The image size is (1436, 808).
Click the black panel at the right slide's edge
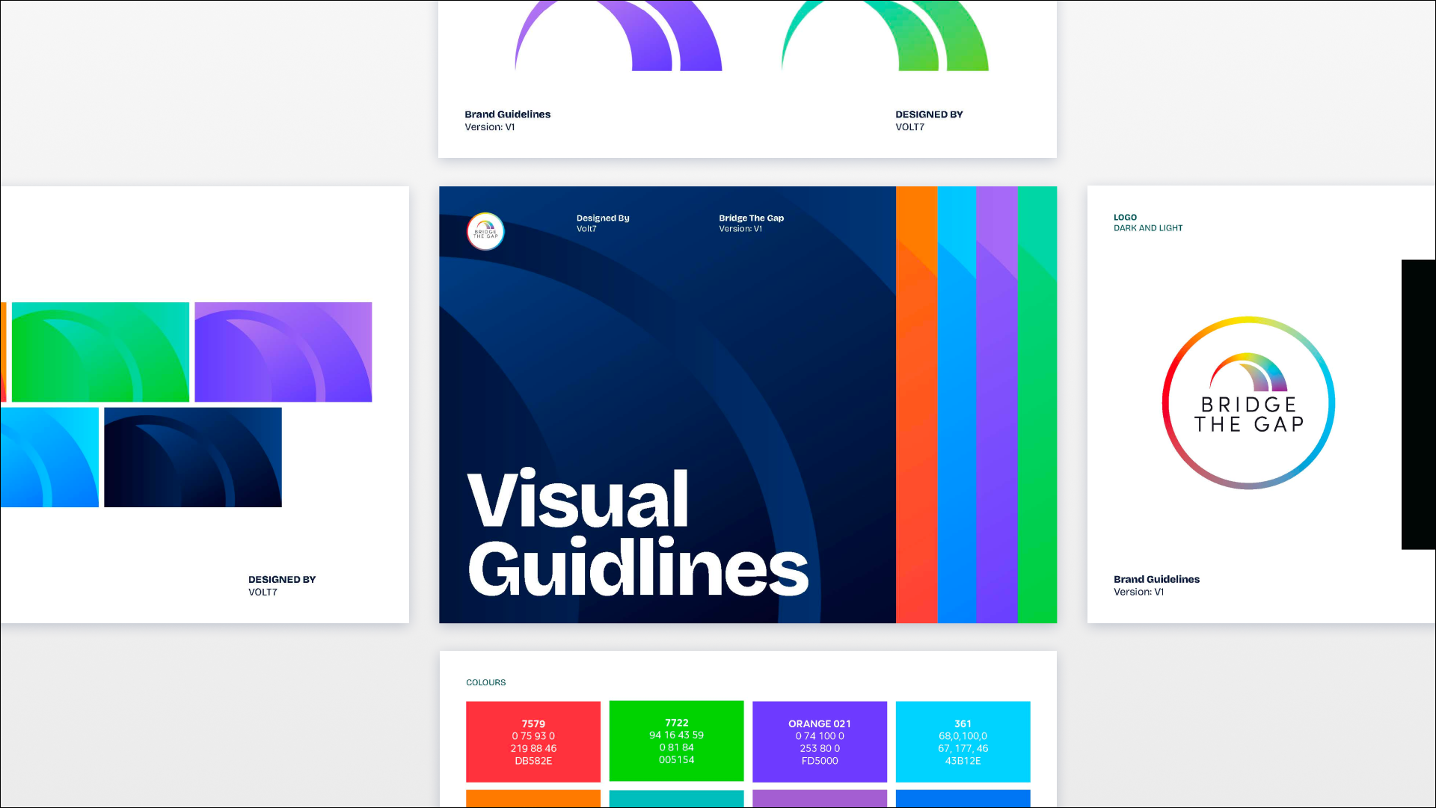[1418, 405]
